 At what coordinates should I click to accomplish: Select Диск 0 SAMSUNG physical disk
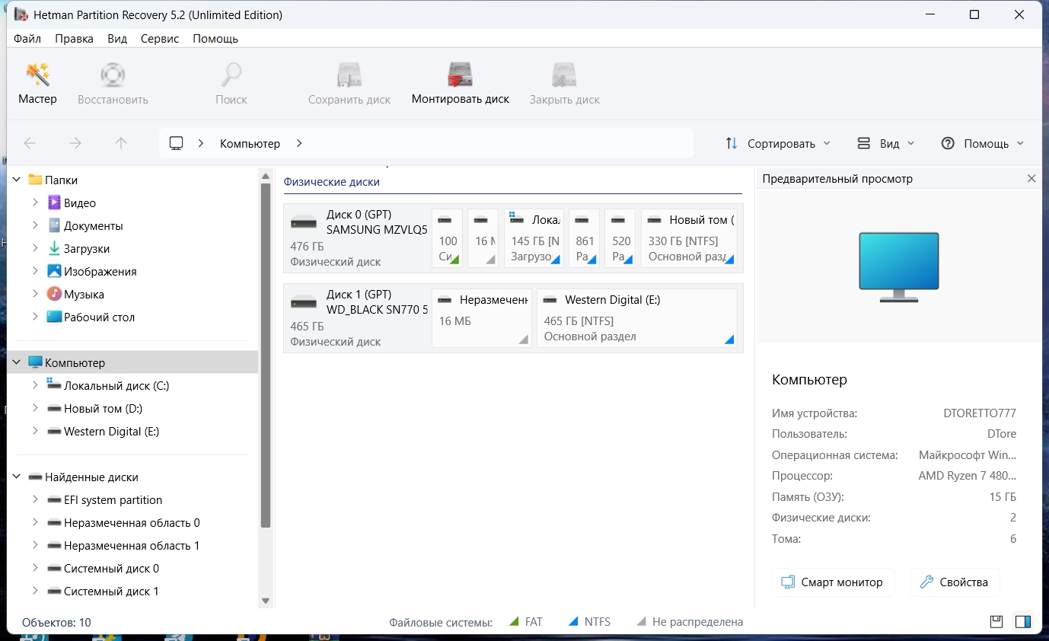pos(356,238)
